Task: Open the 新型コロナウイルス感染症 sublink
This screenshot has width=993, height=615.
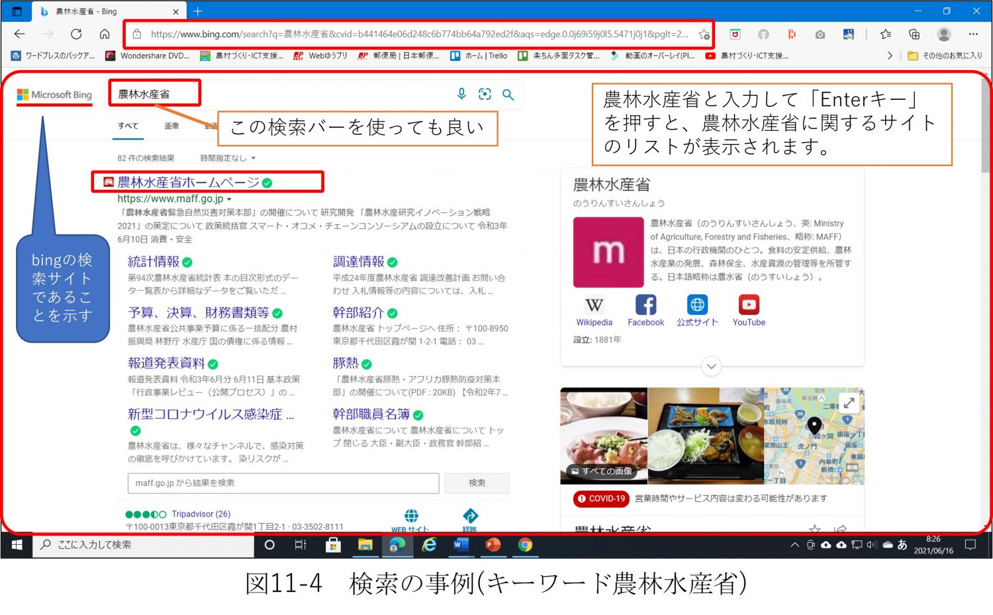Action: tap(211, 415)
